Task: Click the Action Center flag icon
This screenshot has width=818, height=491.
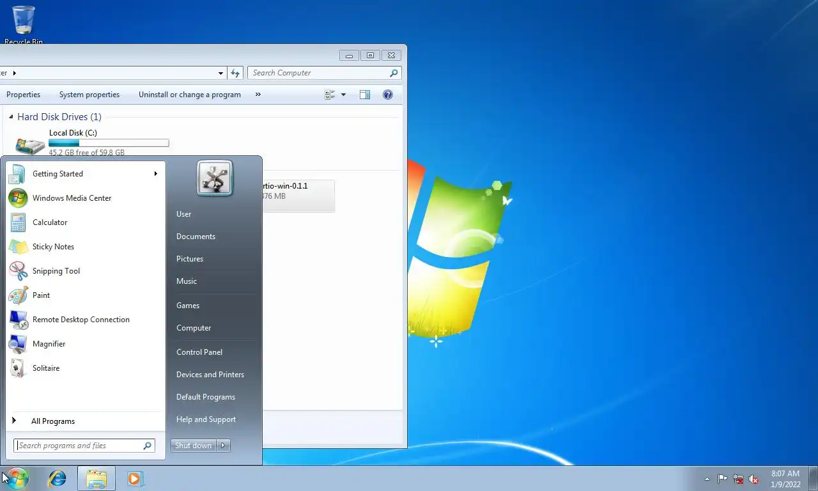Action: (722, 479)
